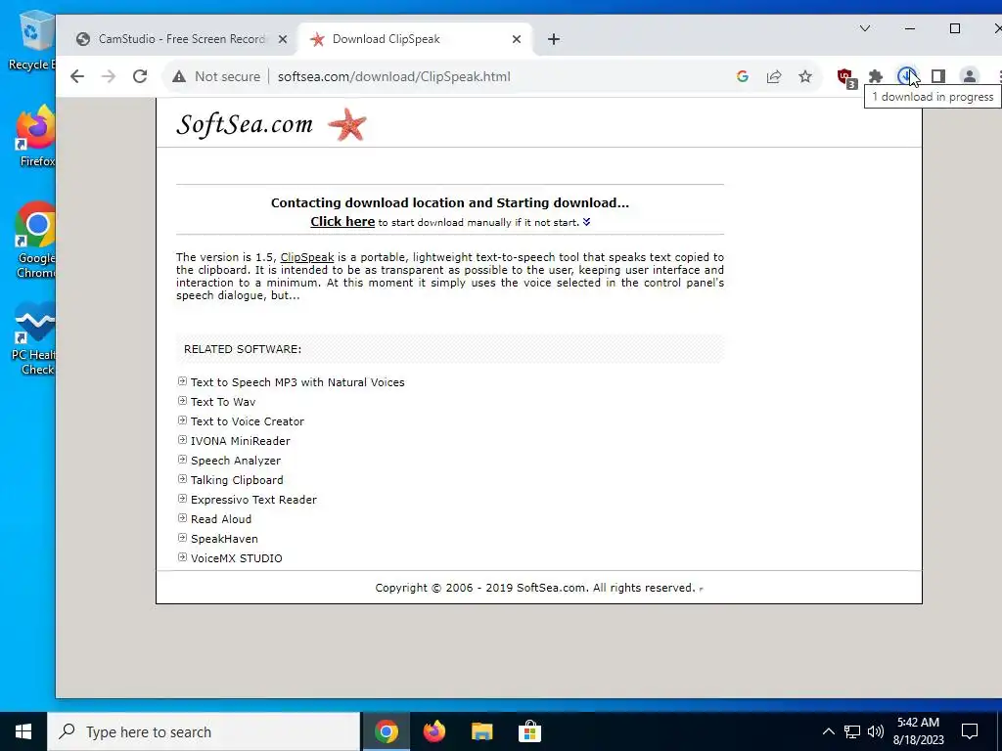Open Expressivo Text Reader link
The width and height of the screenshot is (1002, 751).
(x=253, y=500)
